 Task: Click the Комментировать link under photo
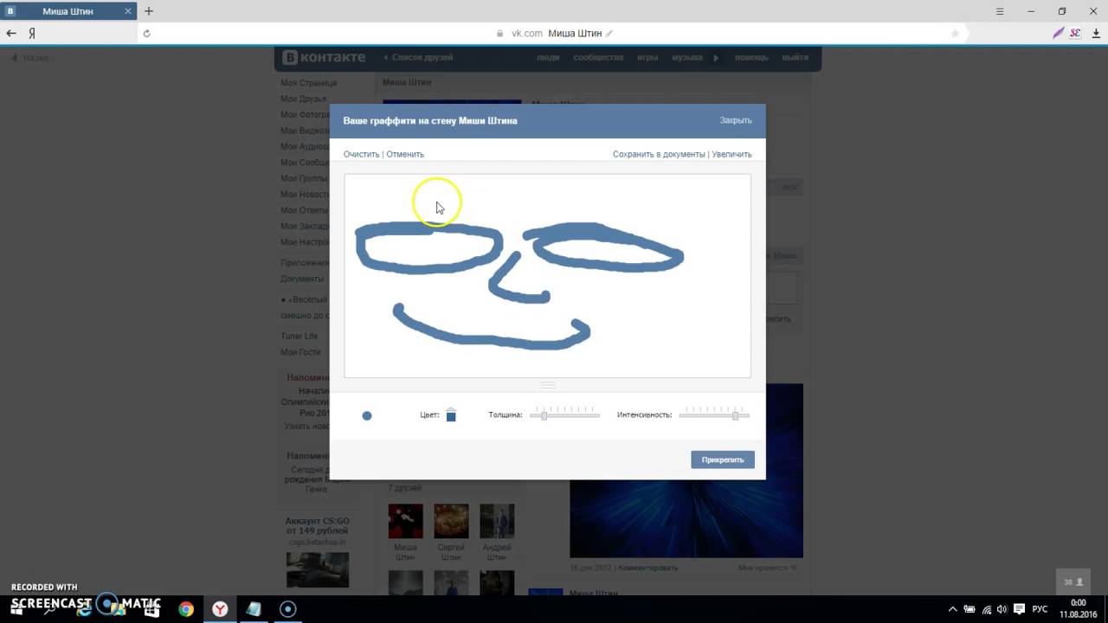(648, 568)
